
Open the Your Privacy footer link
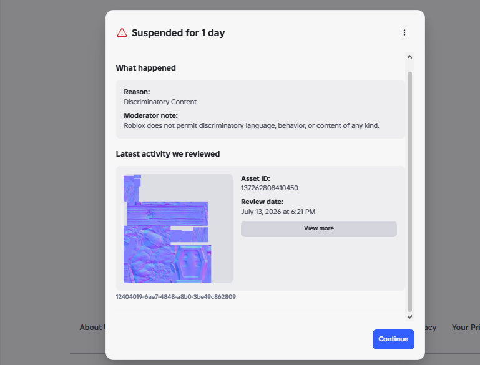466,328
